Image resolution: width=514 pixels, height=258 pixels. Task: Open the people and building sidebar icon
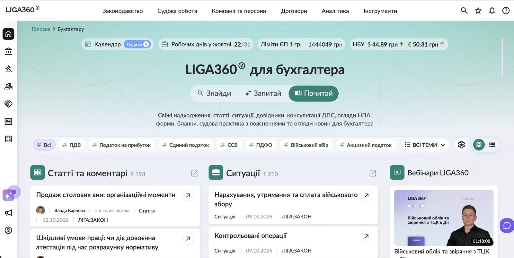[8, 86]
